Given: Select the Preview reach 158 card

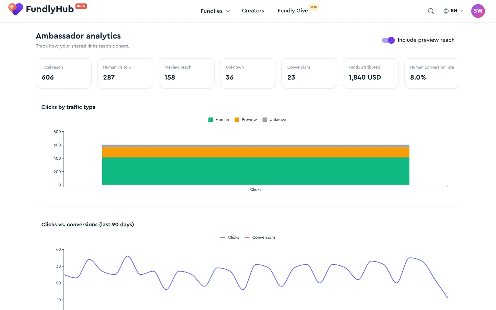Looking at the screenshot, I should (186, 73).
